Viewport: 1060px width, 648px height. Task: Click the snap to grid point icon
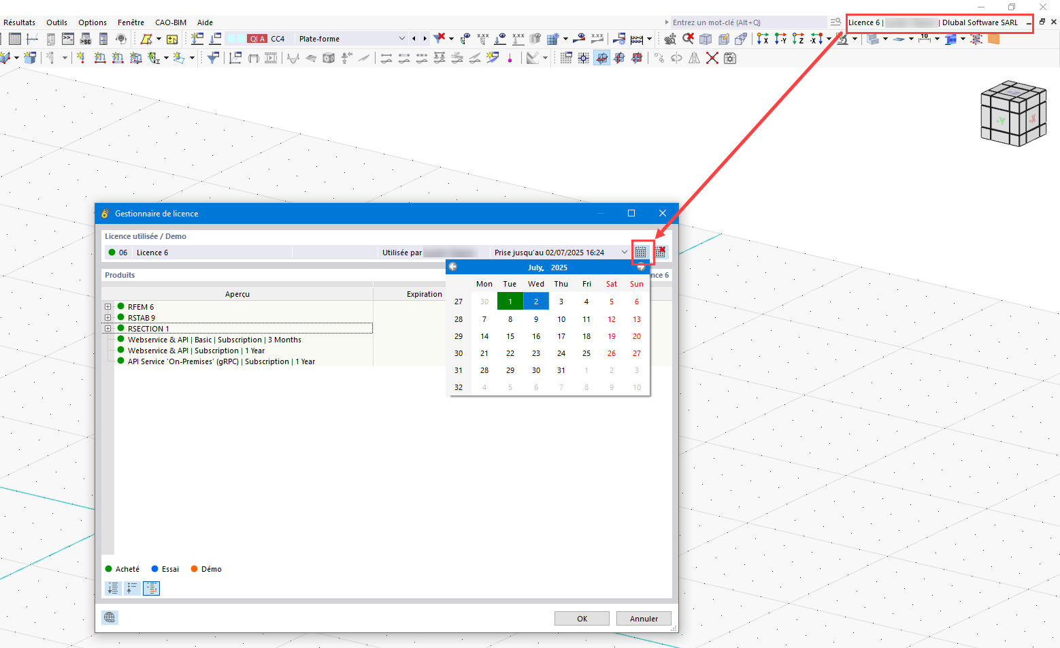[584, 58]
